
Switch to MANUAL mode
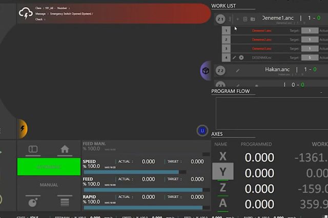49,185
